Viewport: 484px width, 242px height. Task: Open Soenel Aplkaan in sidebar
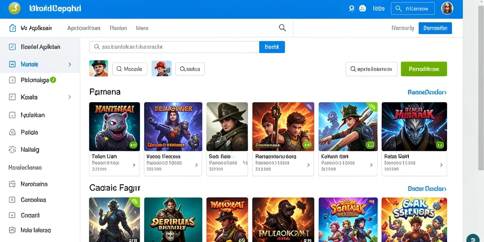coord(40,47)
